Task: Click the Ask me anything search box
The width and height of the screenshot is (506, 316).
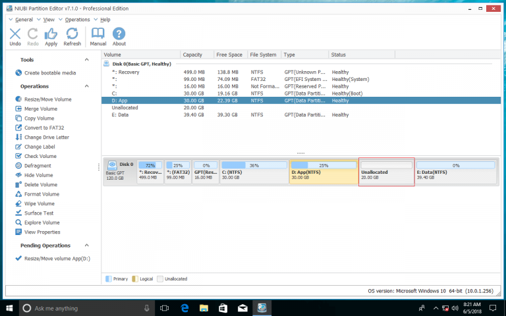Action: pos(87,308)
